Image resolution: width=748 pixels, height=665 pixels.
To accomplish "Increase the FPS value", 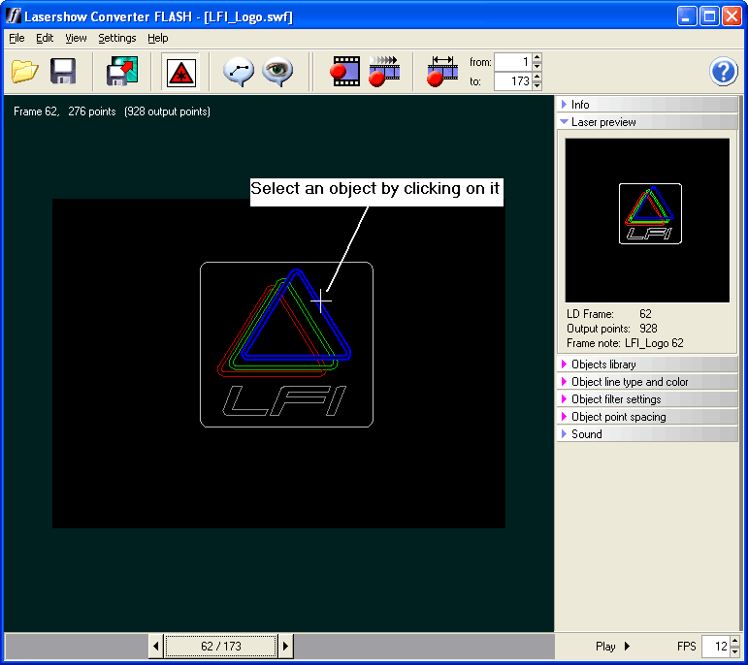I will (734, 641).
